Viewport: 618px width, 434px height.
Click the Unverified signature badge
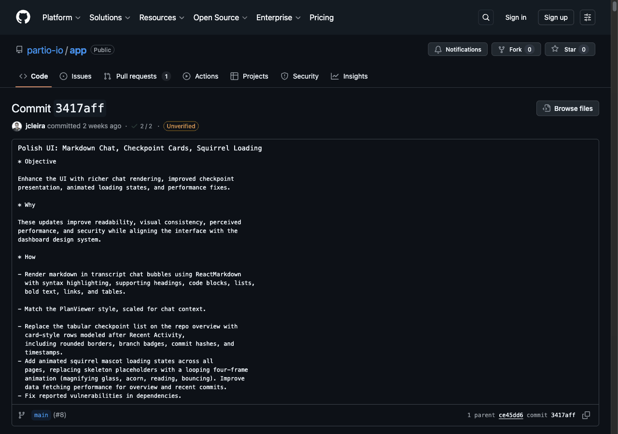(x=181, y=126)
